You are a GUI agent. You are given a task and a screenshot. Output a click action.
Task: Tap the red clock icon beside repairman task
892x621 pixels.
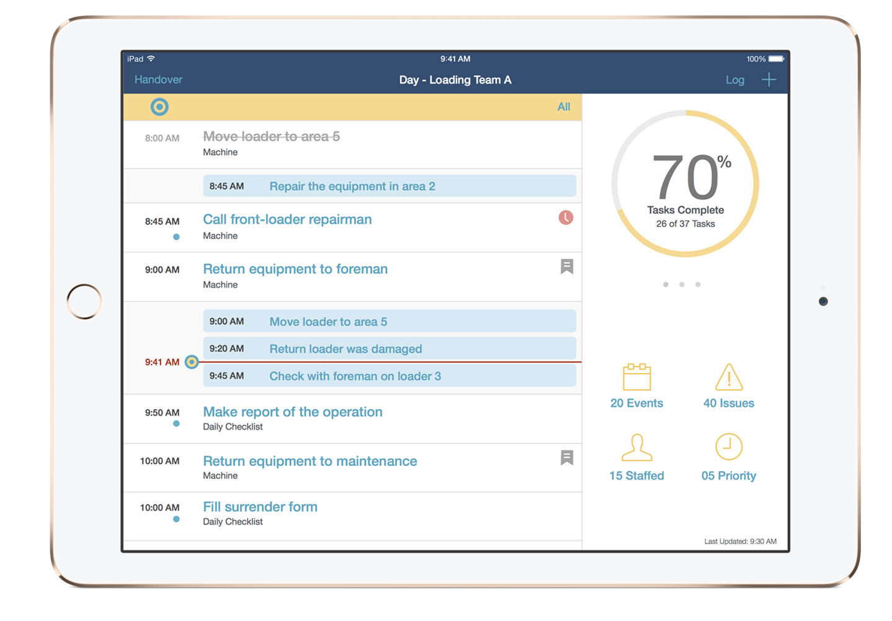click(x=566, y=218)
